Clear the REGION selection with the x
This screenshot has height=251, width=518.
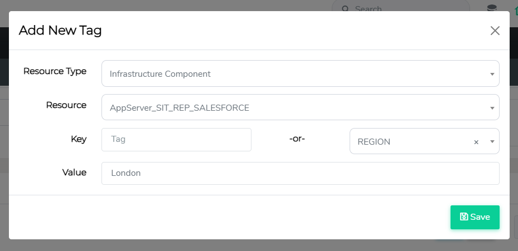click(x=476, y=142)
